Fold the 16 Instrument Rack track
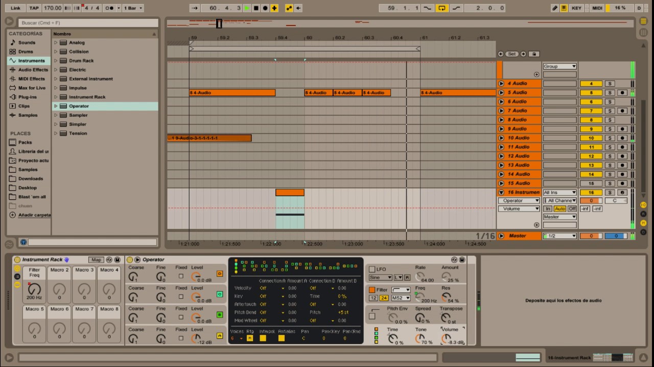Image resolution: width=654 pixels, height=367 pixels. tap(501, 193)
